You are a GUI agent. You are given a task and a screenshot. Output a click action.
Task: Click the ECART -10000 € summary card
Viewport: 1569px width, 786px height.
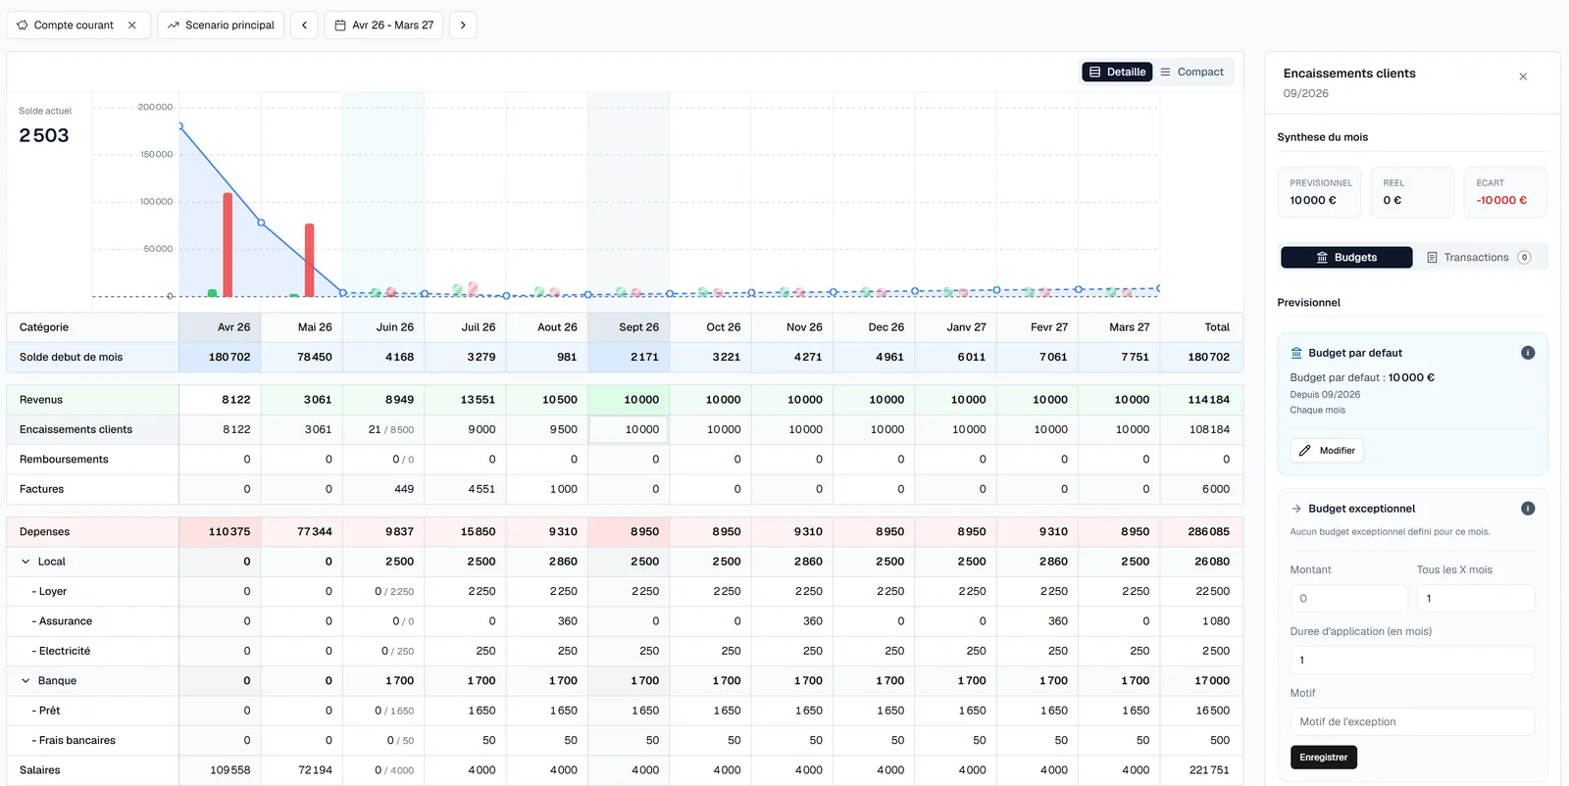pos(1504,192)
